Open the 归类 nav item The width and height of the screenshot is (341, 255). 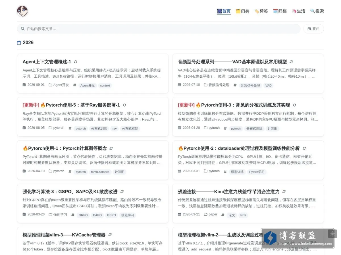coord(242,11)
